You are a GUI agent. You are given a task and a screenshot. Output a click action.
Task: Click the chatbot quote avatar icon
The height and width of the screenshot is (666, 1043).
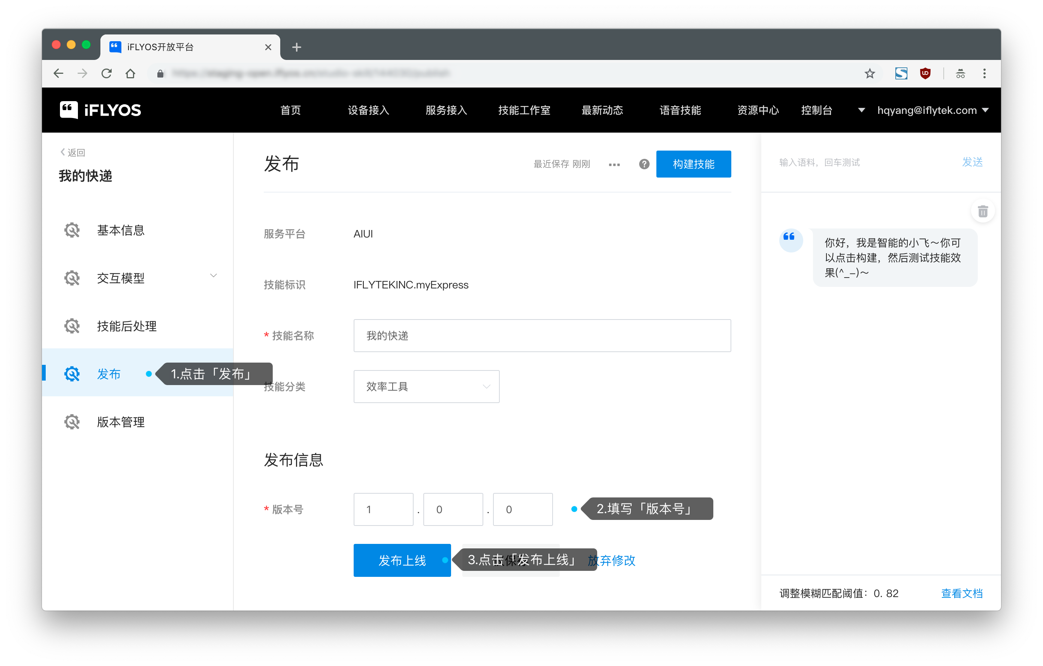pos(790,240)
